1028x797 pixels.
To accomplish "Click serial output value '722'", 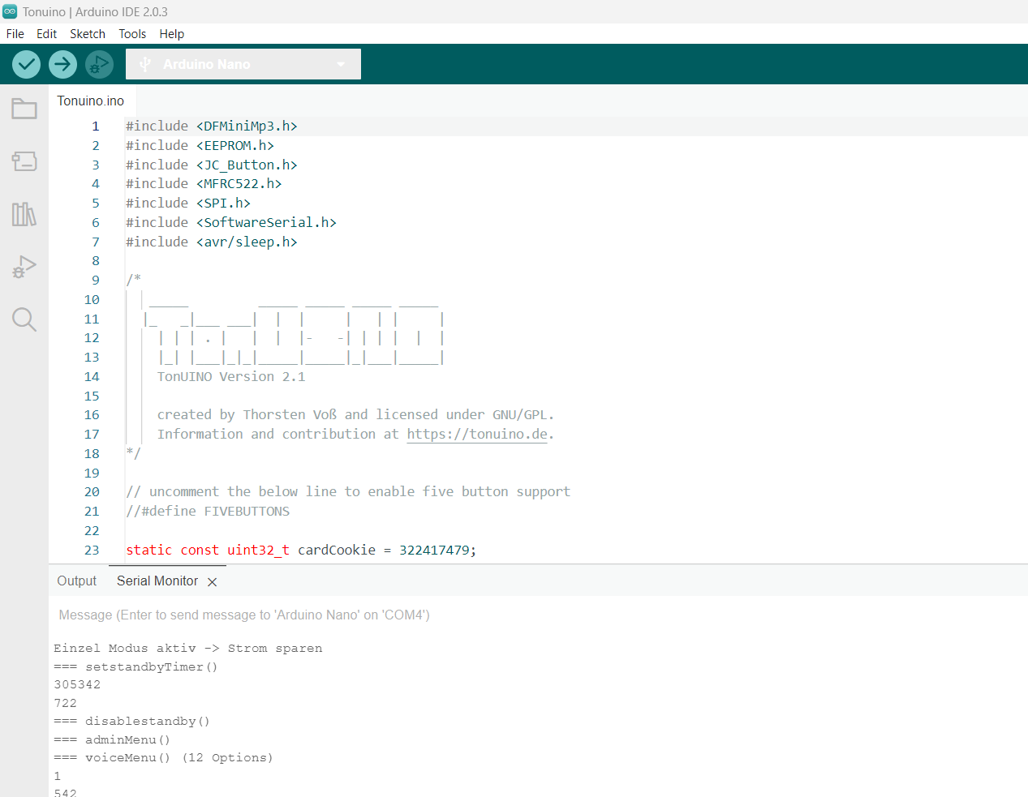I will tap(65, 703).
